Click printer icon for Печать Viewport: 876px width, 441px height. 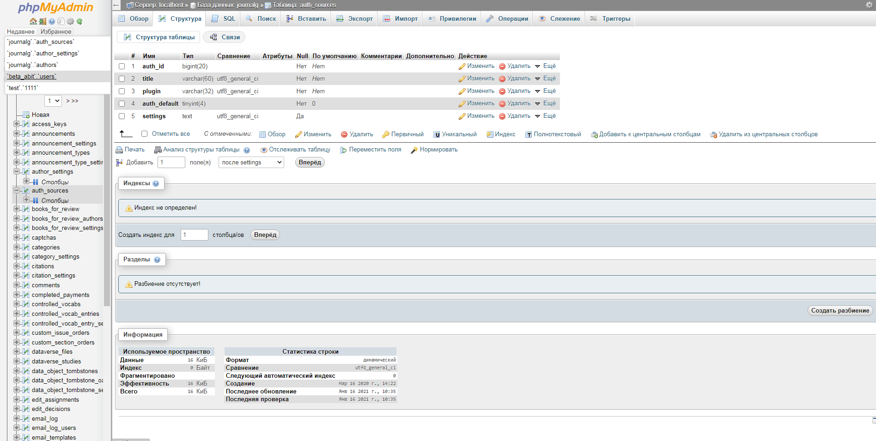click(119, 150)
